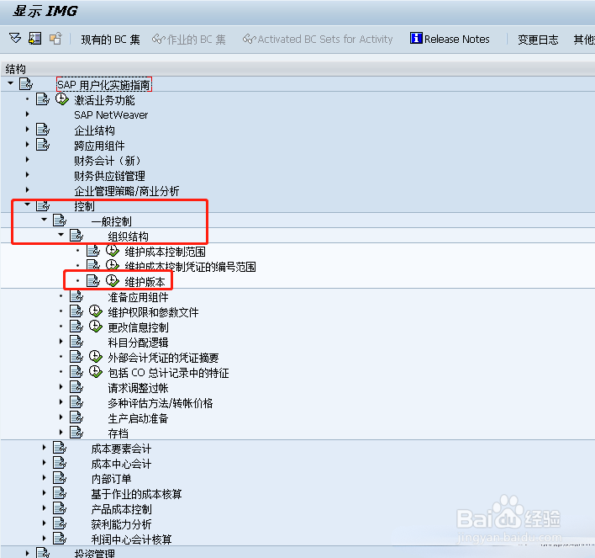The height and width of the screenshot is (558, 595).
Task: Select the 维护版本 tree entry text
Action: 145,282
